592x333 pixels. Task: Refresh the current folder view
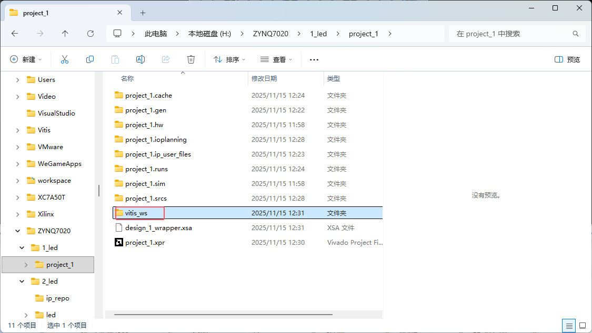click(91, 34)
